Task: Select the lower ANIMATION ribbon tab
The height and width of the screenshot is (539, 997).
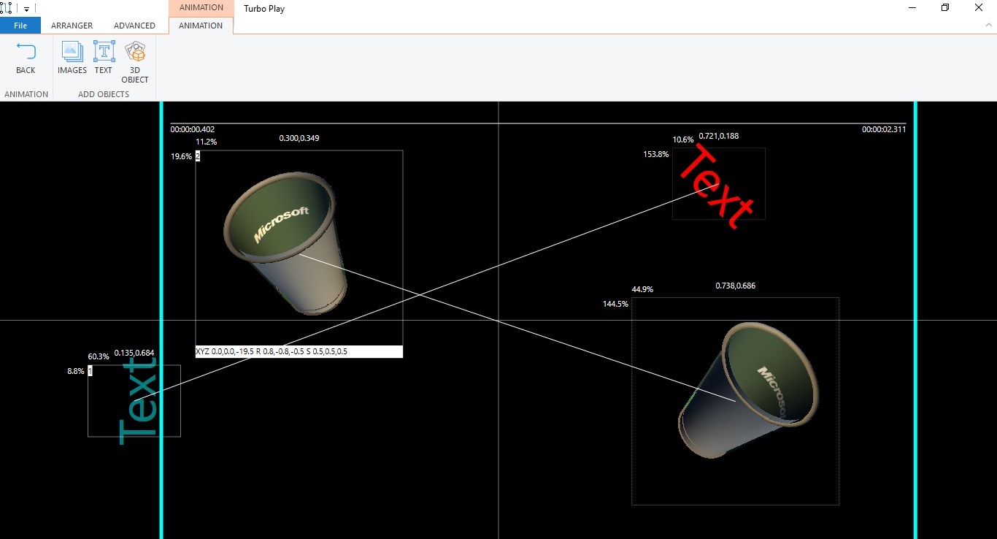Action: tap(201, 26)
